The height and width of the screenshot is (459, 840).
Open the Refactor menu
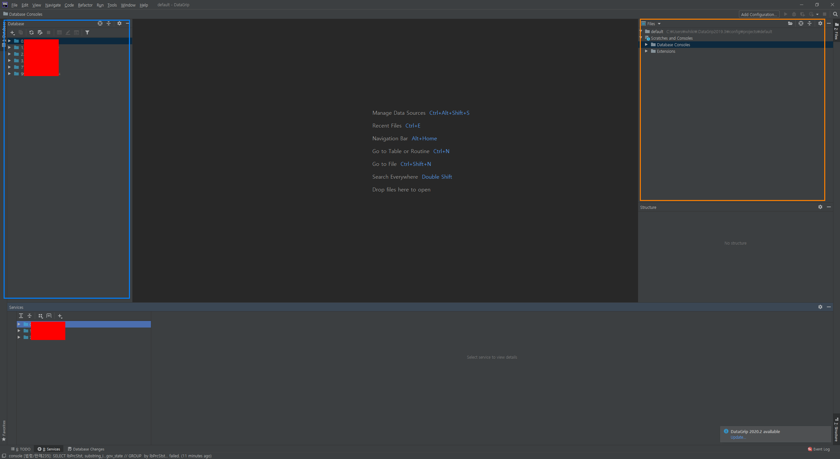coord(85,5)
